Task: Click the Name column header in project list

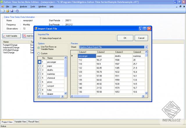Action: 15,42
